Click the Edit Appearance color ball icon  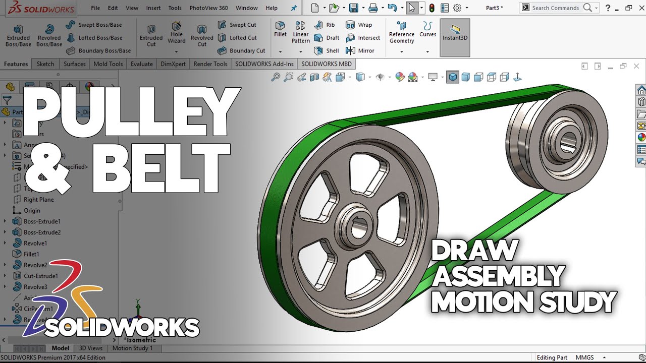tap(400, 77)
